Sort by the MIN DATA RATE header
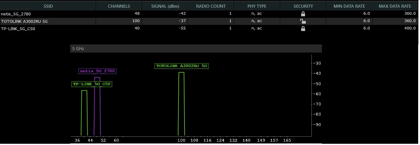 click(349, 6)
